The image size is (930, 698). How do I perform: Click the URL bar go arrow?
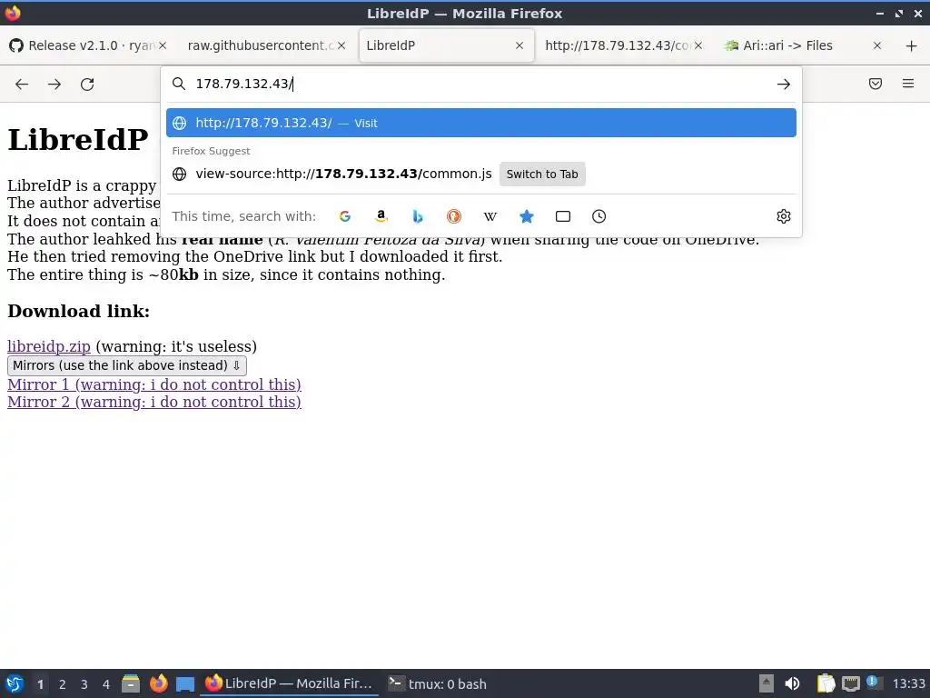tap(784, 85)
